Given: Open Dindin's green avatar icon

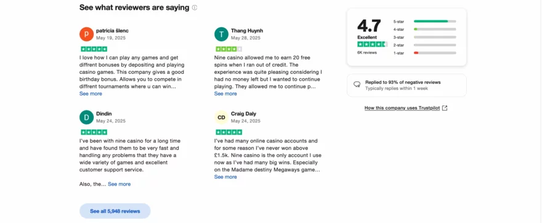Looking at the screenshot, I should coord(86,117).
